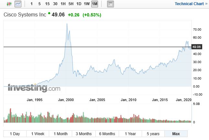This screenshot has height=140, width=209.
Task: Switch to candlestick chart type
Action: pyautogui.click(x=9, y=4)
